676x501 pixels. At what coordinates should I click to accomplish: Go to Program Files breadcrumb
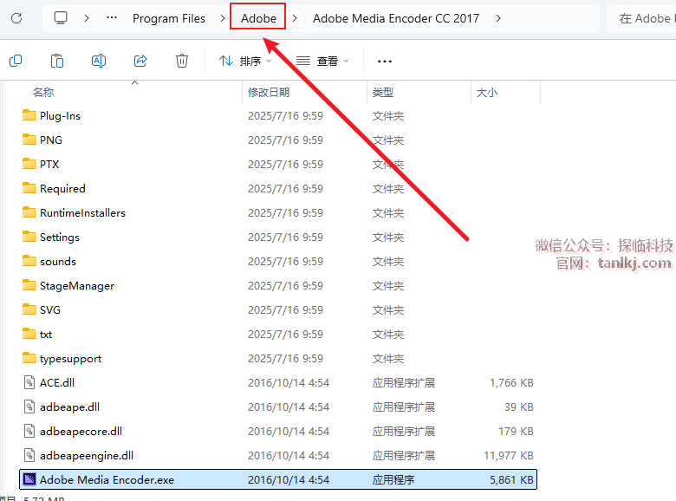169,18
